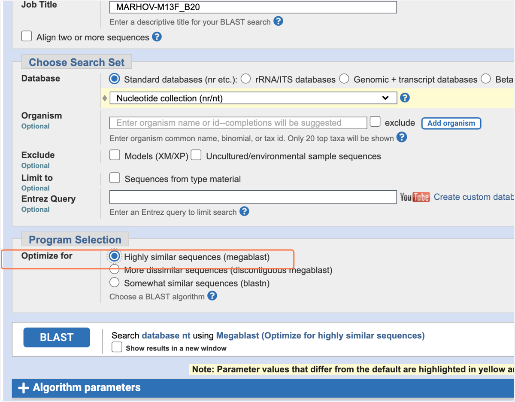This screenshot has width=515, height=402.
Task: Click the BLAST search button
Action: 57,337
